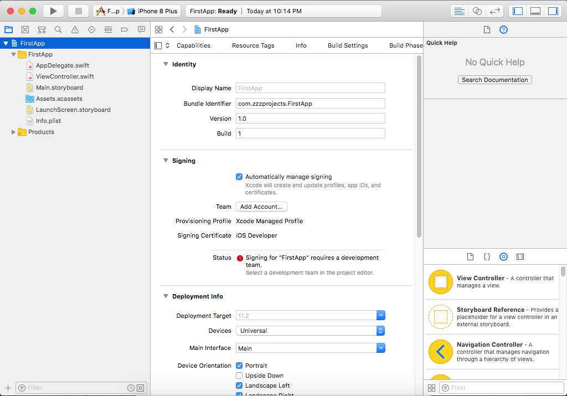Show the standard editor
Viewport: 567px width, 396px height.
[459, 11]
